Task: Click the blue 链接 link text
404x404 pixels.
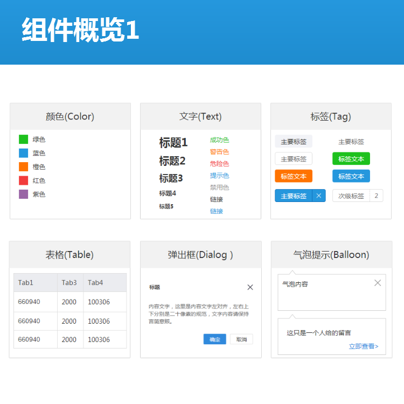Action: pos(217,211)
